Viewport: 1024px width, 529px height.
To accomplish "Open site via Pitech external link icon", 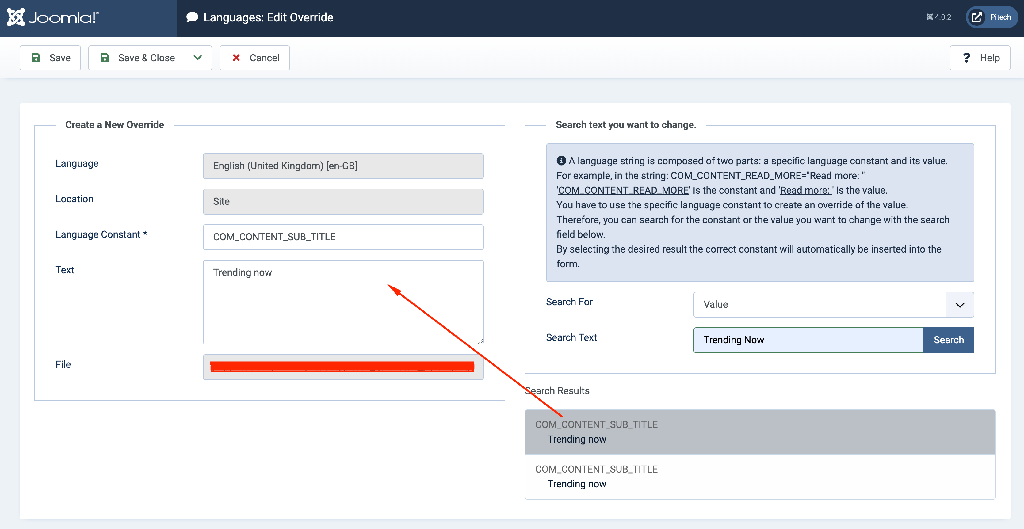I will [x=977, y=17].
